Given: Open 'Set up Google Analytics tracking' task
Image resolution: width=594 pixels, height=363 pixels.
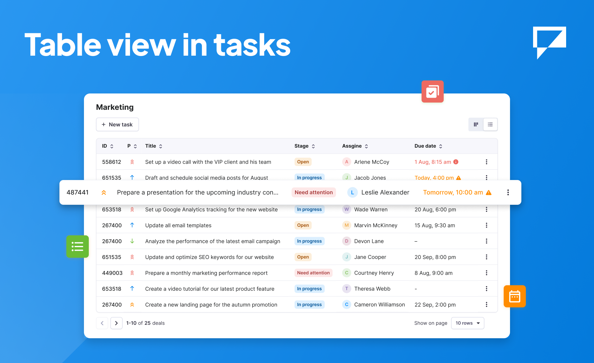Looking at the screenshot, I should point(211,209).
